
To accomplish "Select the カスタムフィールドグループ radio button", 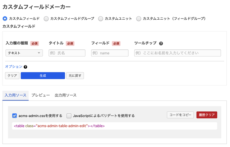I will point(46,18).
